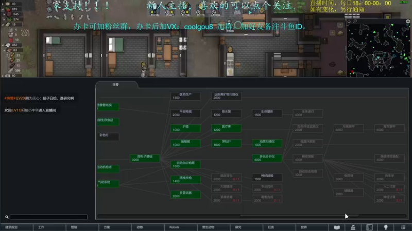Expand the resource group showing 462
Screen dimensions: 412x231
(3, 45)
